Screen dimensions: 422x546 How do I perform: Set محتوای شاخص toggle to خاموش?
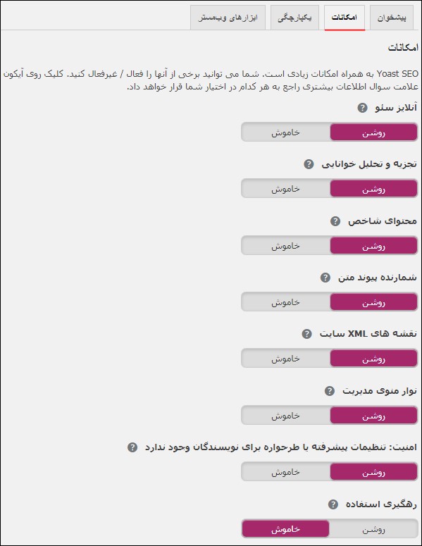(x=285, y=246)
